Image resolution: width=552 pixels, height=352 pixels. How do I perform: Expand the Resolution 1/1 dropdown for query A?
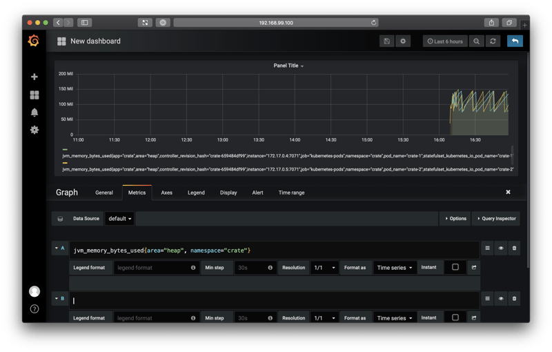[324, 268]
